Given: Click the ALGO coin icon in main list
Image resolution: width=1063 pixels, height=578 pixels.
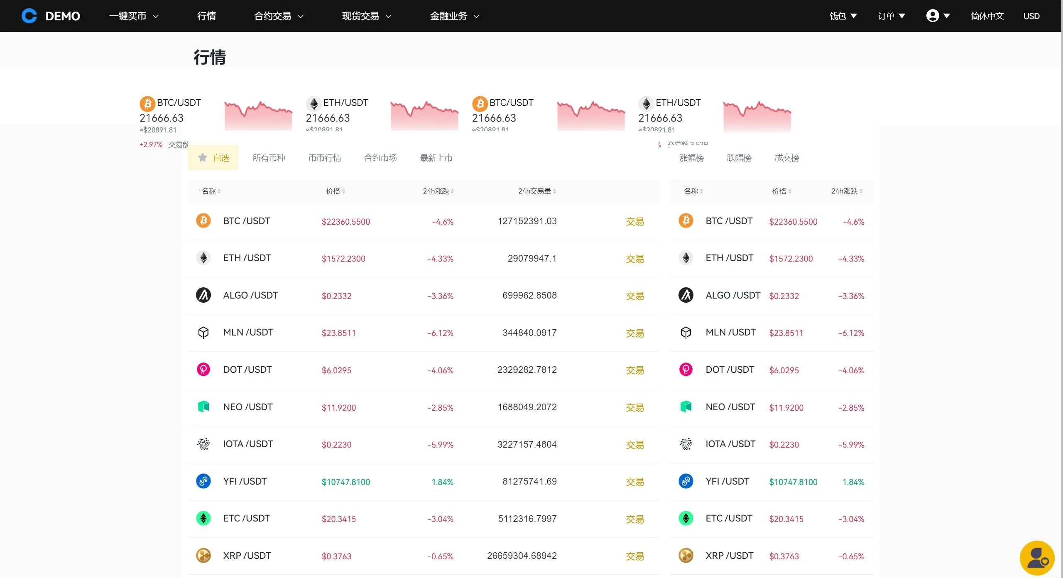Looking at the screenshot, I should click(x=203, y=295).
